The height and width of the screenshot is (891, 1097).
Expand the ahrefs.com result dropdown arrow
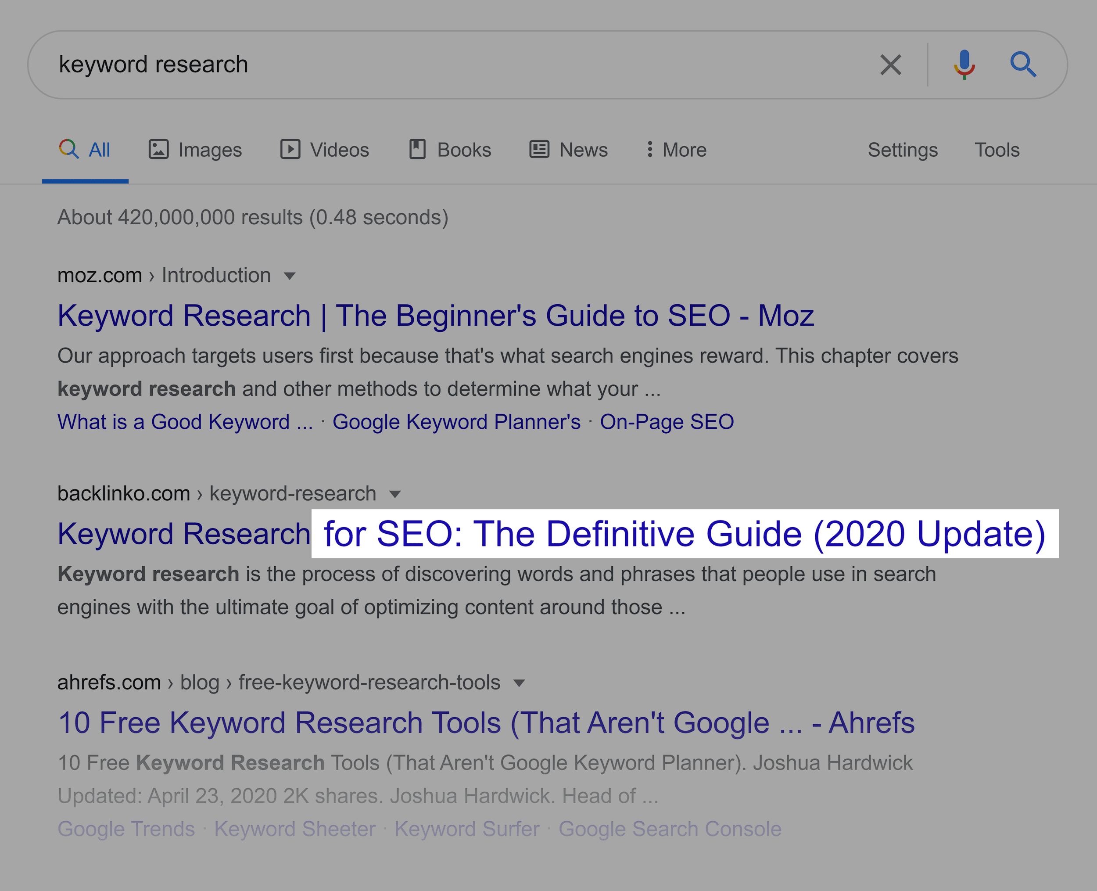click(519, 683)
